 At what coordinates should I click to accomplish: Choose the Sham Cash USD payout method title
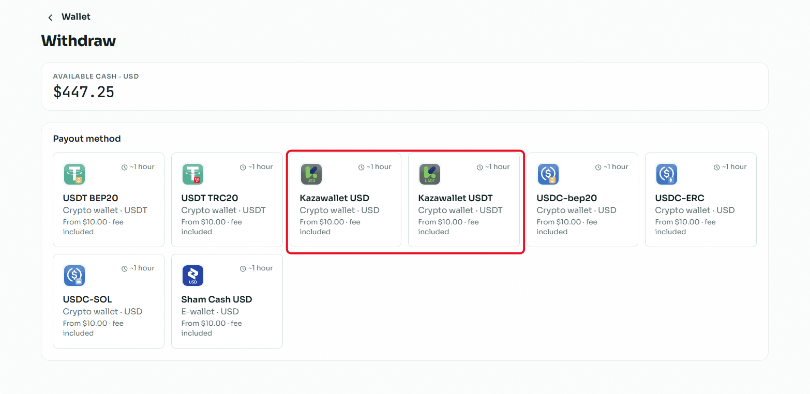coord(217,299)
